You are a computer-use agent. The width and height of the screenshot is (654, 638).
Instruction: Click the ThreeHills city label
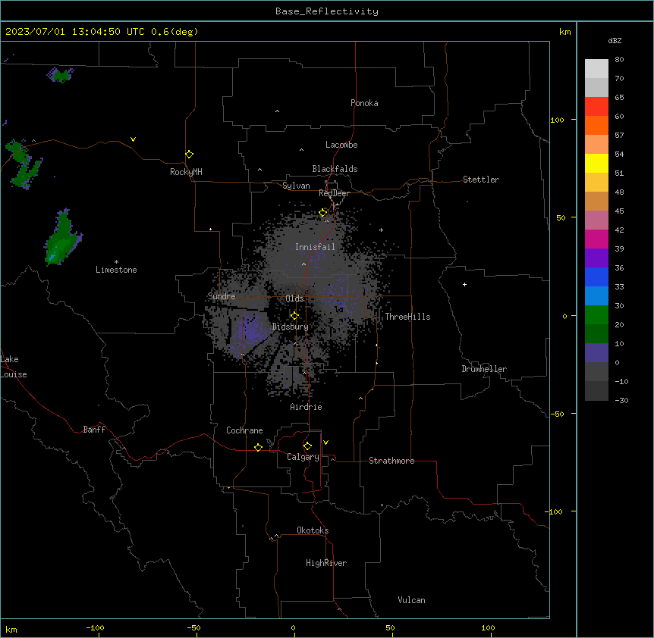click(407, 317)
